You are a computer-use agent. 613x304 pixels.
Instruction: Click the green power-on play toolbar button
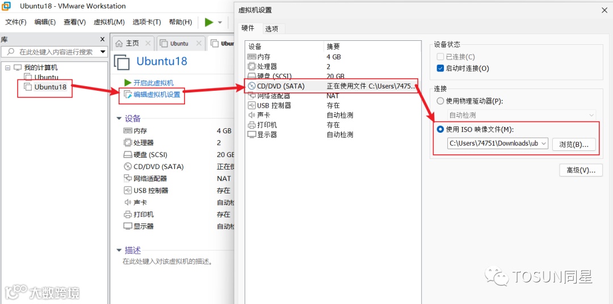point(209,22)
